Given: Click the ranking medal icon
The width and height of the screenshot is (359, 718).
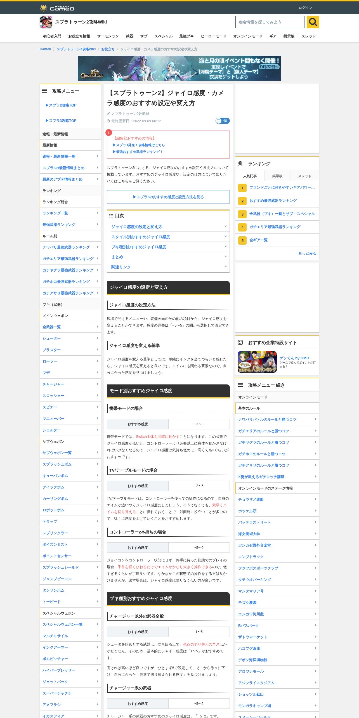Looking at the screenshot, I should 240,164.
